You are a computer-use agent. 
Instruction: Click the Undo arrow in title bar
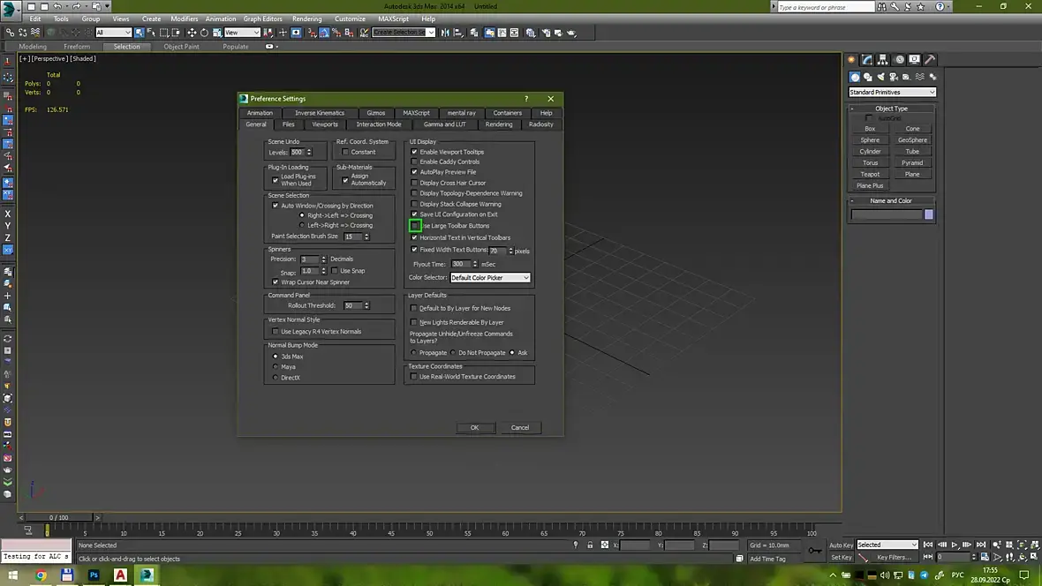57,6
